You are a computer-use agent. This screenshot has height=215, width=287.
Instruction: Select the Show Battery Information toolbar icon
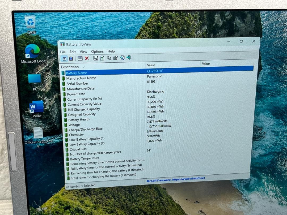tap(64, 59)
